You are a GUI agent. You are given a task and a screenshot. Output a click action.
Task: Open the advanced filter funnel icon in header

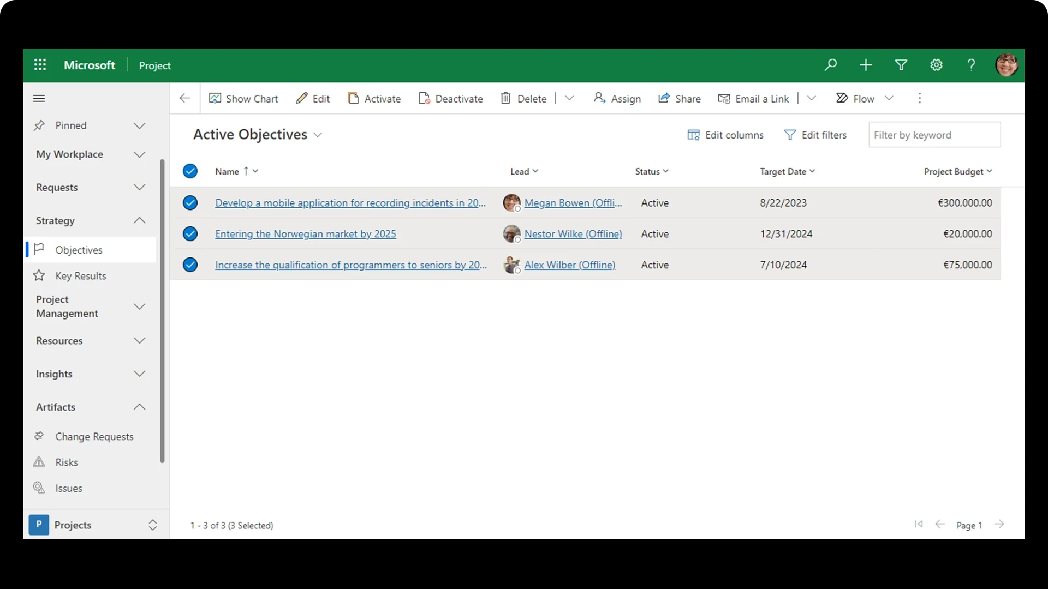click(x=901, y=65)
